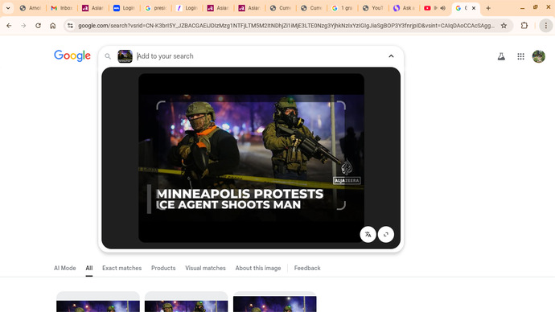Viewport: 555px width, 312px height.
Task: Open About this image tab
Action: tap(258, 268)
